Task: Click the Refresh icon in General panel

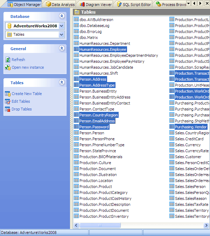Action: click(x=8, y=60)
